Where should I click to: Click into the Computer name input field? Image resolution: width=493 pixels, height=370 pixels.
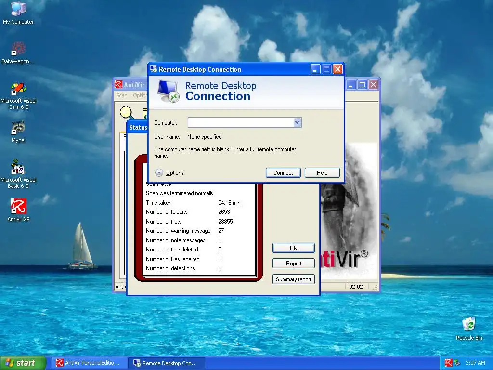pyautogui.click(x=241, y=122)
